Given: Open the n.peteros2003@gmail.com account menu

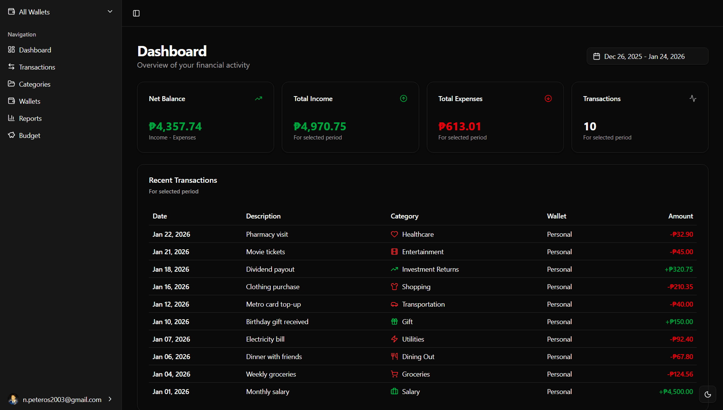Looking at the screenshot, I should (61, 399).
